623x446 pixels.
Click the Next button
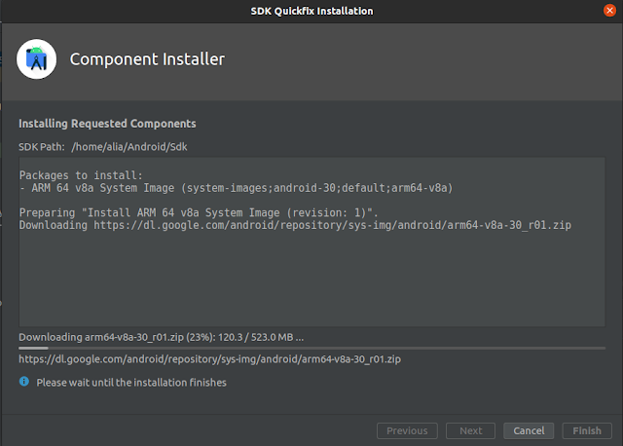tap(470, 430)
